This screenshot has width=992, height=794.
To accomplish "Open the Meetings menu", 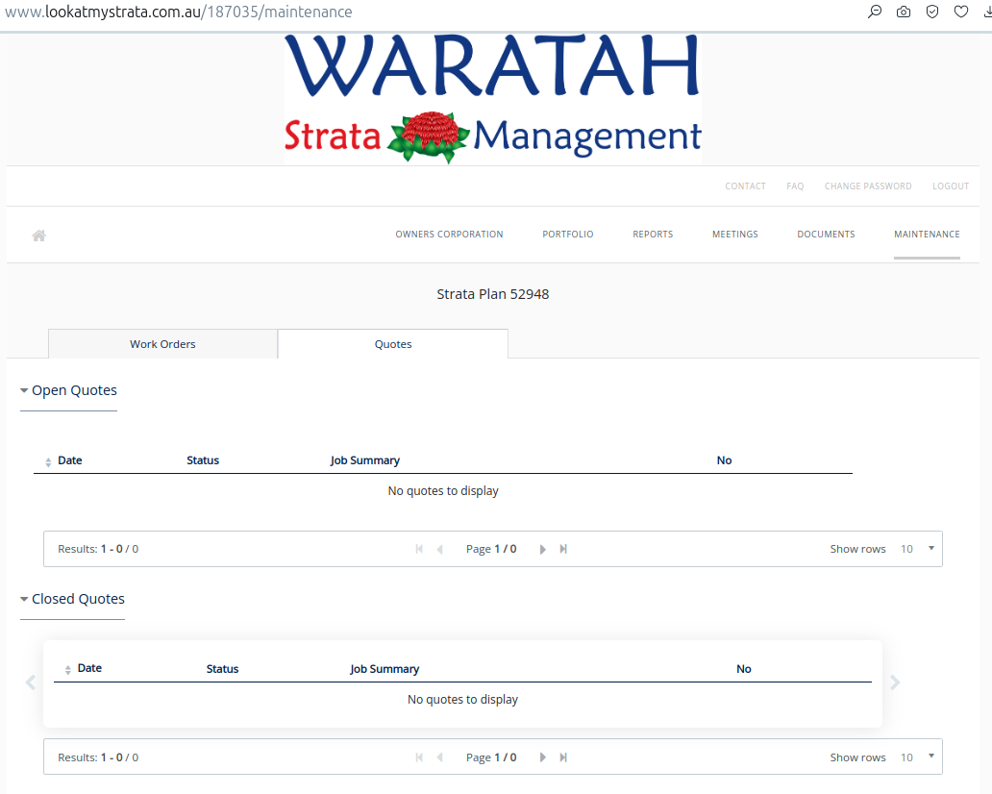I will tap(735, 235).
